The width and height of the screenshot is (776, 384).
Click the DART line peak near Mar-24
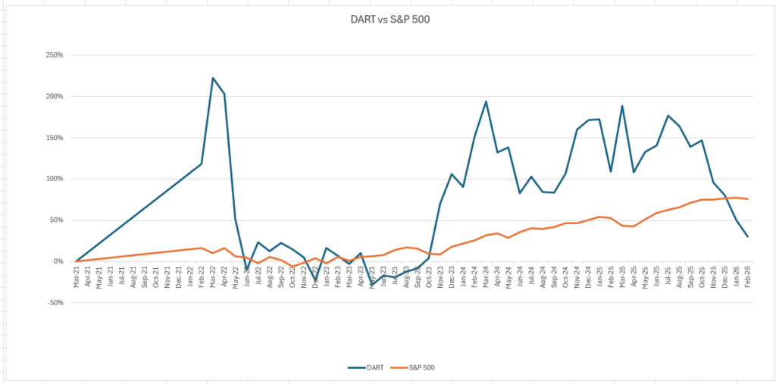click(x=486, y=101)
